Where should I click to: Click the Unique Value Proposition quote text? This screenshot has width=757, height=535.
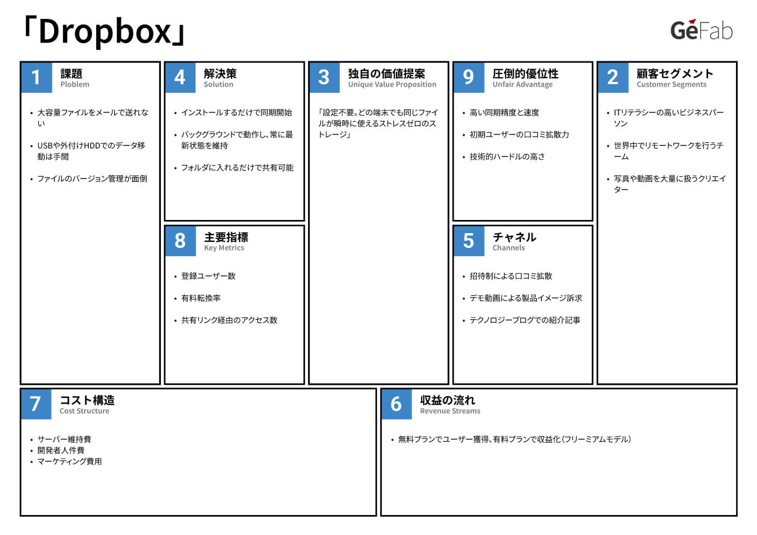(378, 124)
